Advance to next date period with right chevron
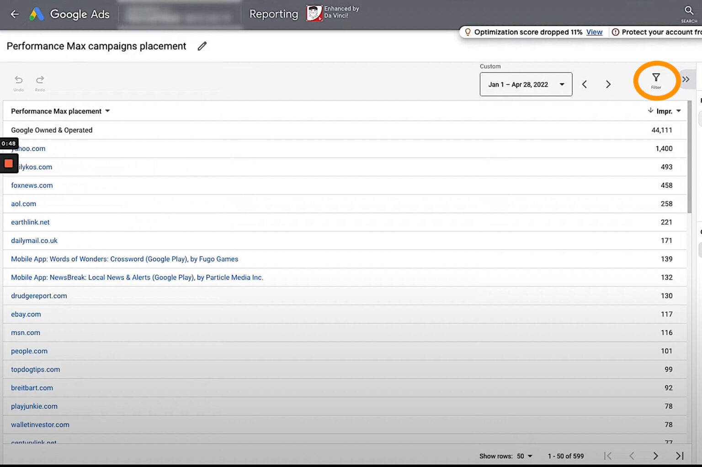 608,84
